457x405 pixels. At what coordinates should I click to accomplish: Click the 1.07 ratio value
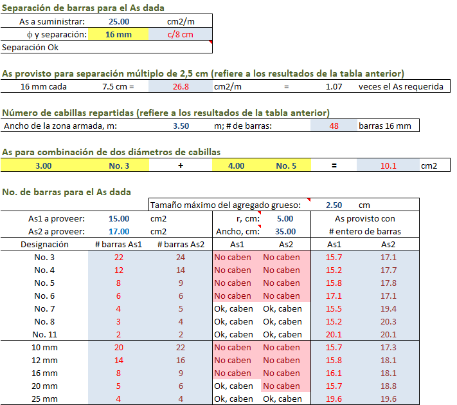click(x=334, y=87)
